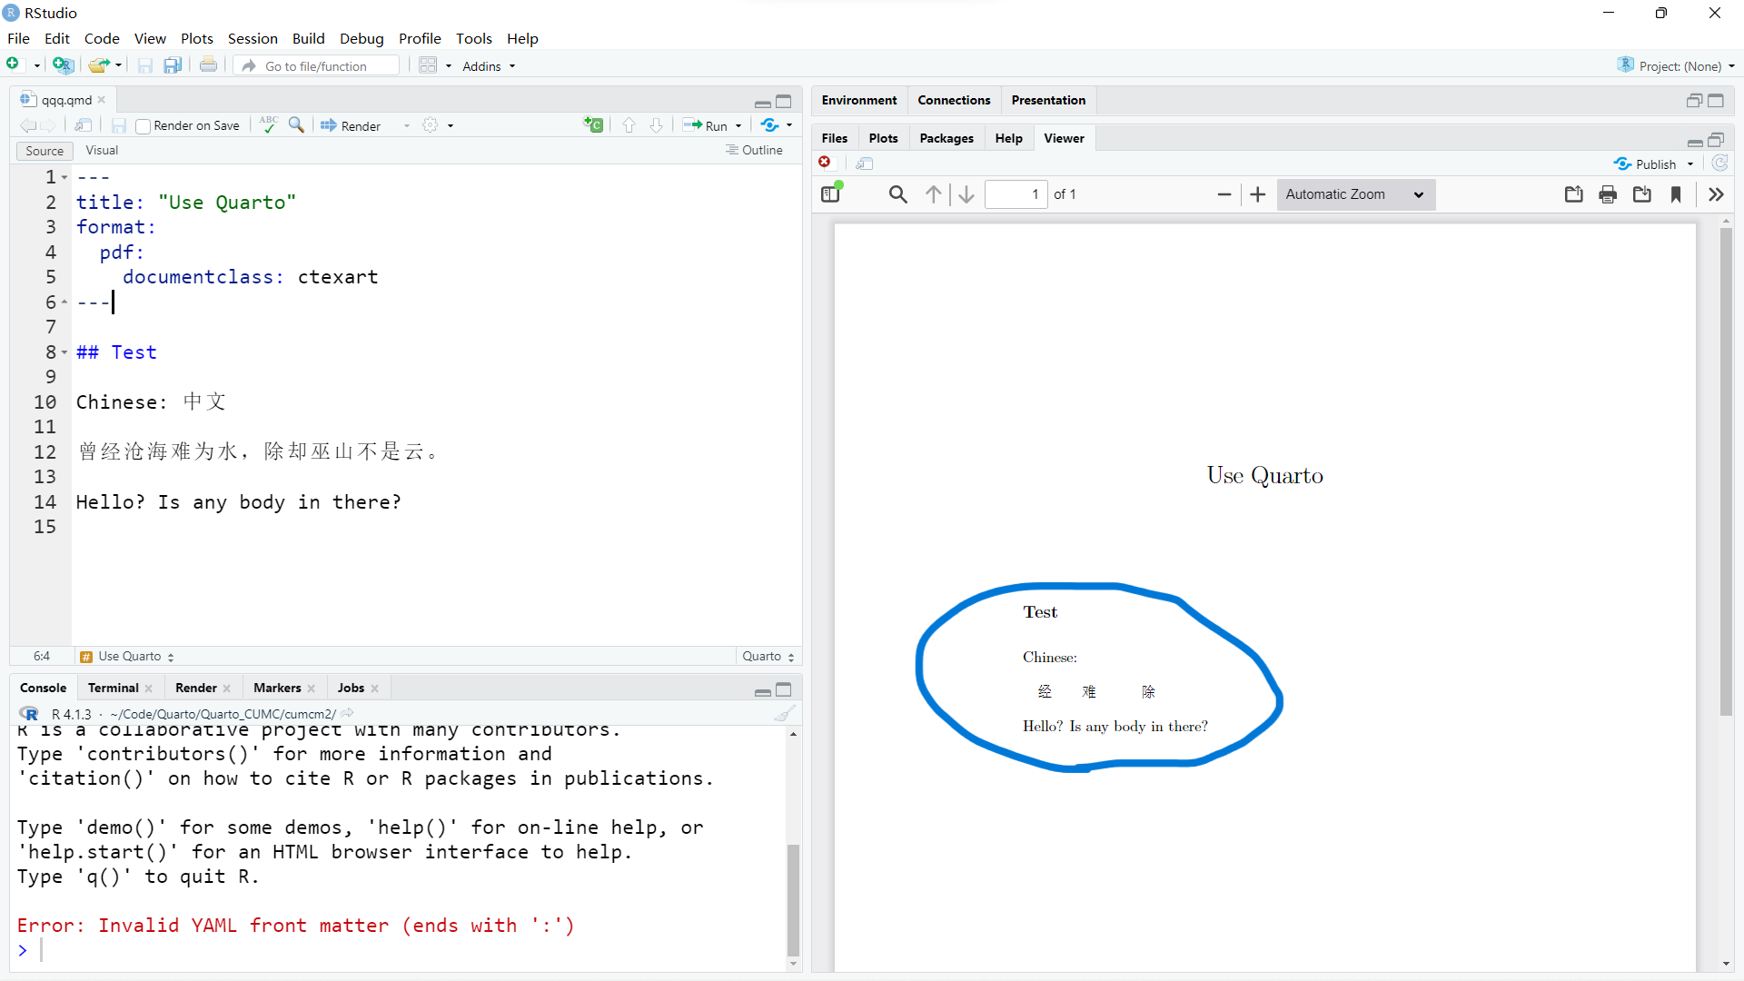
Task: Download the rendered PDF
Action: click(x=1642, y=193)
